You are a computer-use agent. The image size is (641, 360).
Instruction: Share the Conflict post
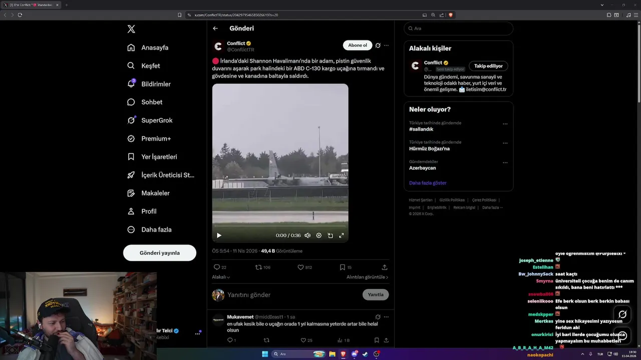(385, 267)
